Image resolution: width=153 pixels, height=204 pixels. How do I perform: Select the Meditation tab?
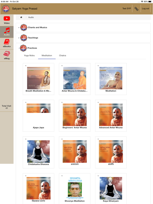[x=47, y=56]
